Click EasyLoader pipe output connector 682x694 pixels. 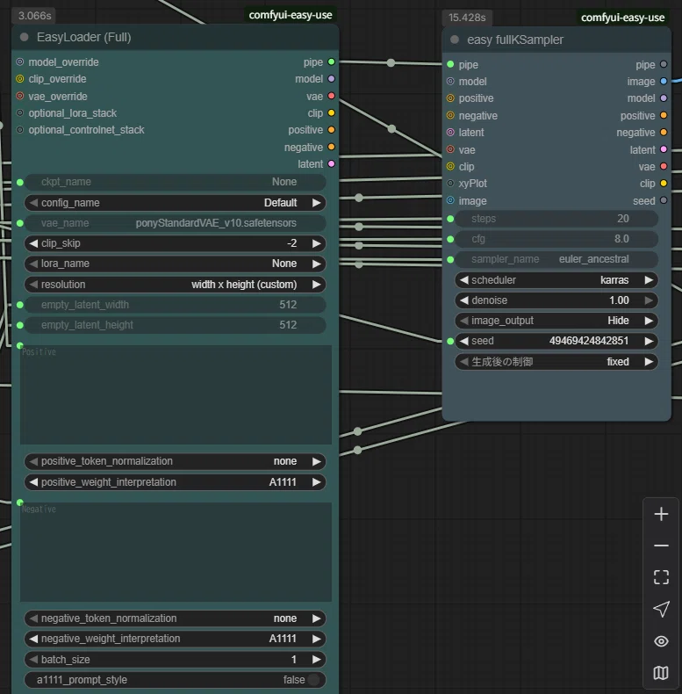331,62
